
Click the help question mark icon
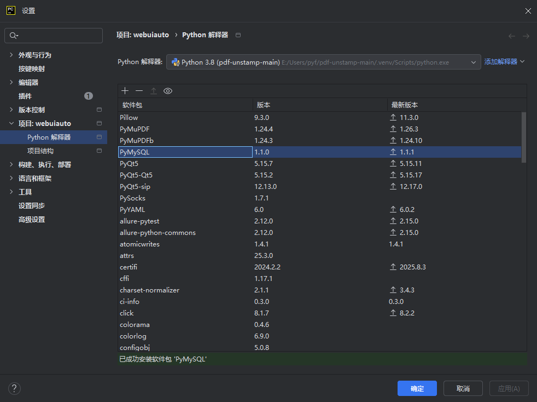14,389
